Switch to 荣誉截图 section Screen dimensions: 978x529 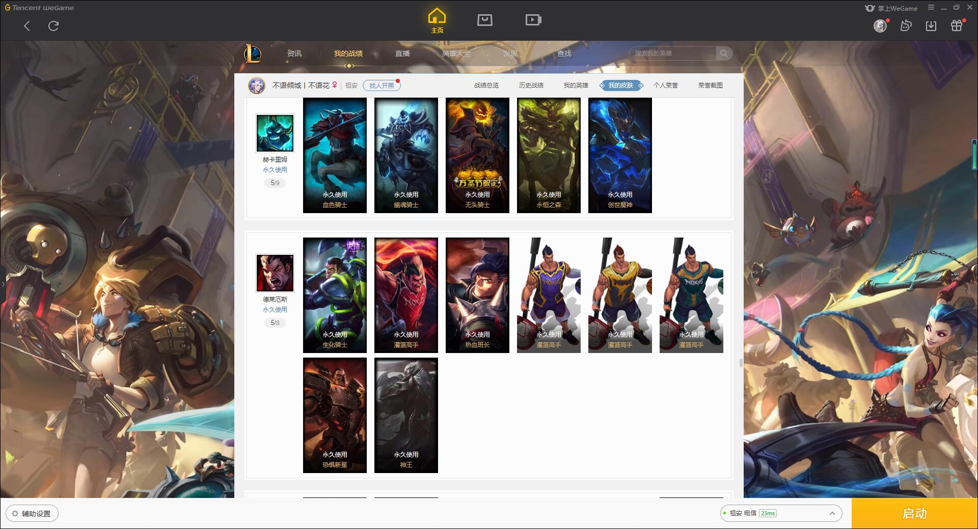(x=711, y=85)
